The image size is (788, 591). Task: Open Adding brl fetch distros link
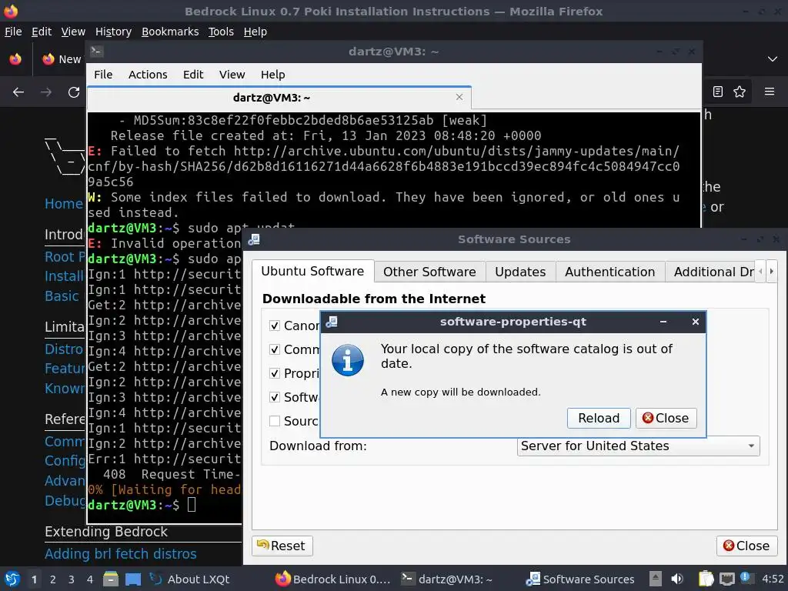(x=121, y=554)
